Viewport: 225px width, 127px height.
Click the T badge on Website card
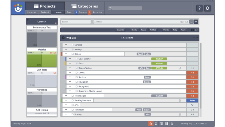click(x=54, y=53)
